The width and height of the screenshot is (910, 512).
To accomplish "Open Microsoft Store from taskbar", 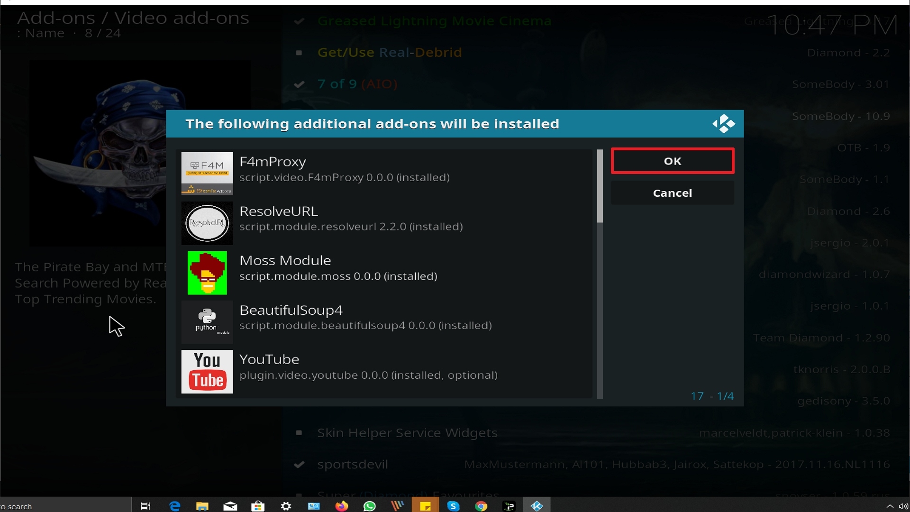I will click(x=258, y=506).
